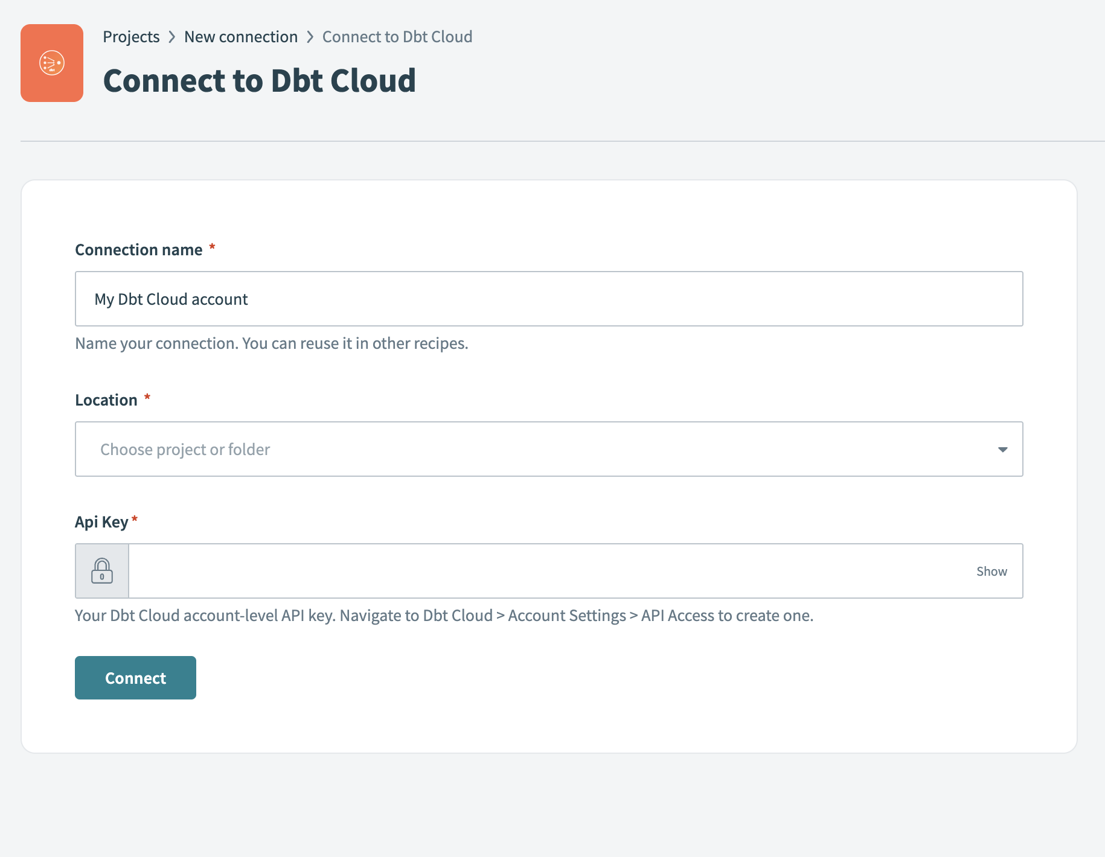The image size is (1105, 857).
Task: Navigate to the Projects breadcrumb
Action: [x=131, y=36]
